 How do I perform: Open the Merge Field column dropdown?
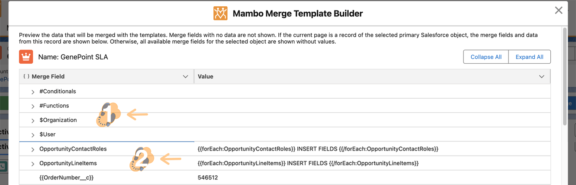185,77
